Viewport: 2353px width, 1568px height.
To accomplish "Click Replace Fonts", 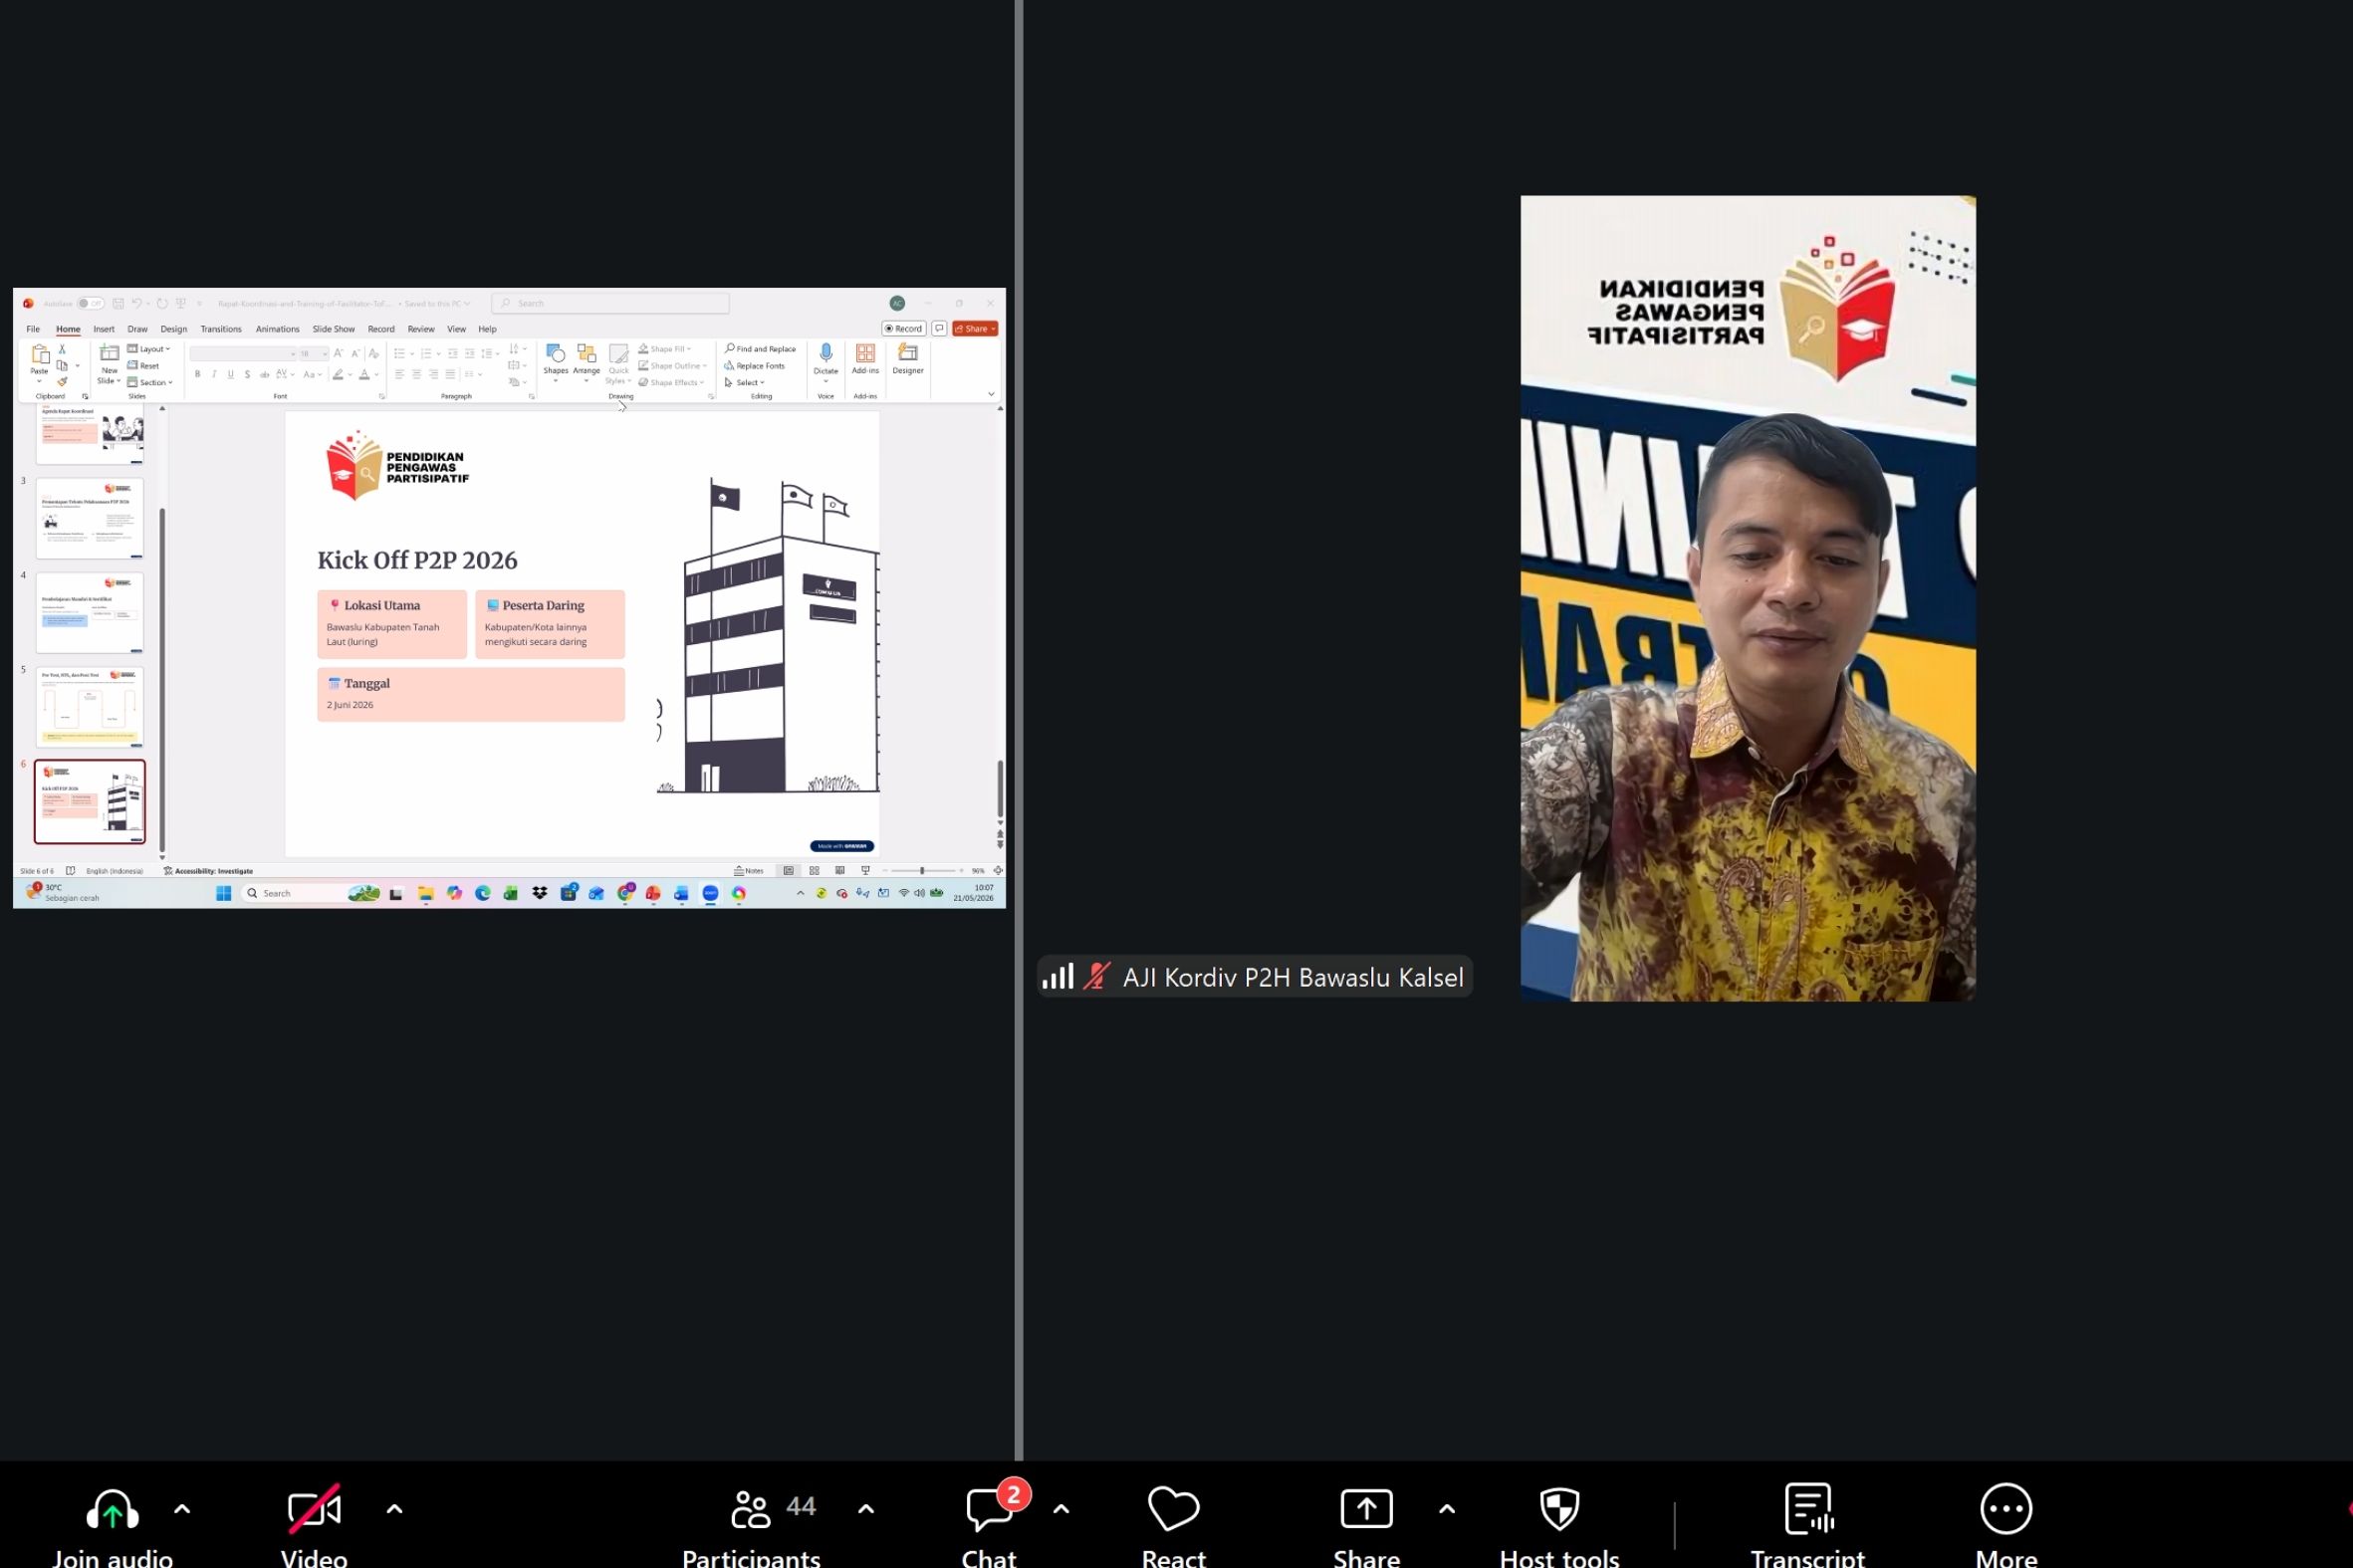I will (x=755, y=366).
